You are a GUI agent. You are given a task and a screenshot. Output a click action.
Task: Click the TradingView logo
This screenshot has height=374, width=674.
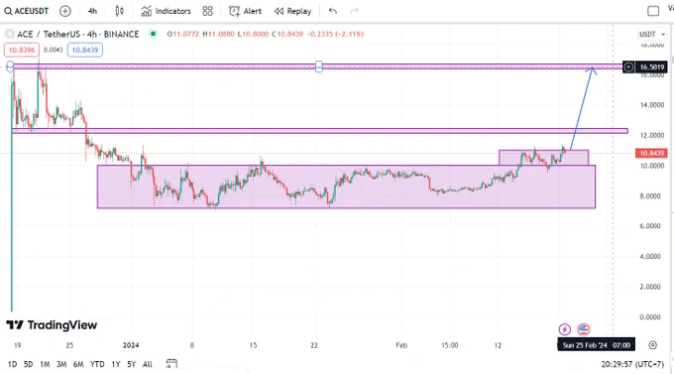[52, 325]
